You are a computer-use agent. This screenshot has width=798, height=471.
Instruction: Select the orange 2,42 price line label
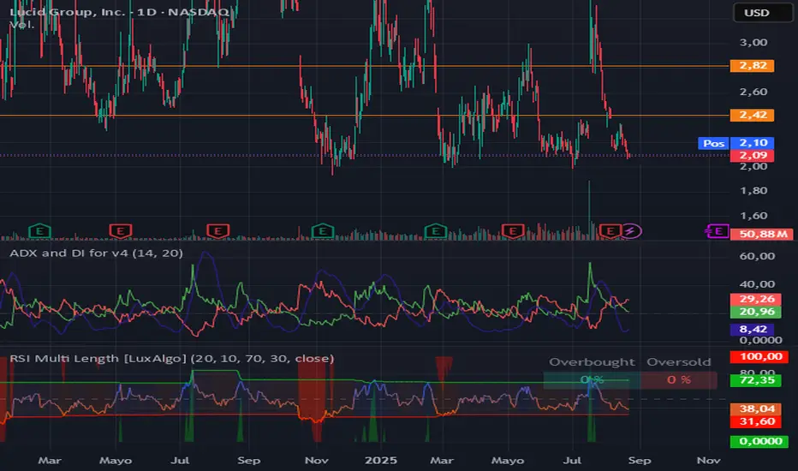(752, 115)
